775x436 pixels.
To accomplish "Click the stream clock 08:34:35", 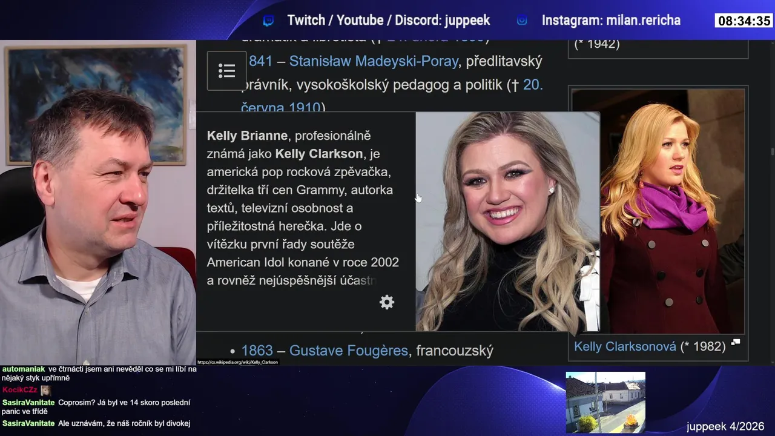I will [744, 21].
